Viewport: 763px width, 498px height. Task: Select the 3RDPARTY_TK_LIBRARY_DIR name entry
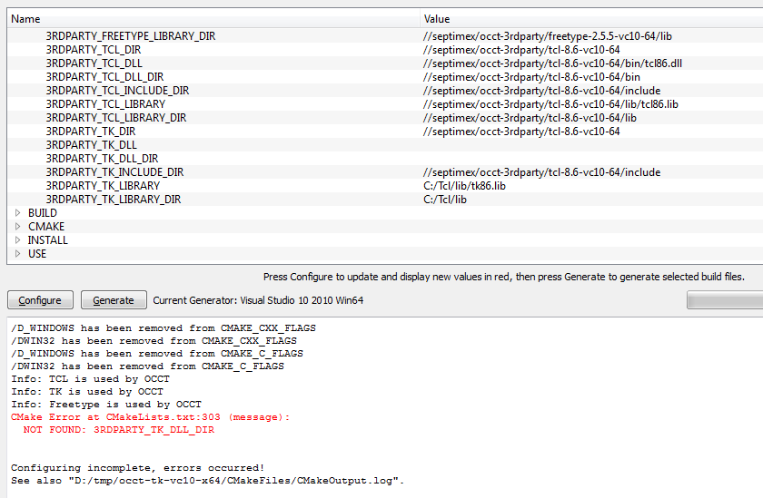(113, 200)
